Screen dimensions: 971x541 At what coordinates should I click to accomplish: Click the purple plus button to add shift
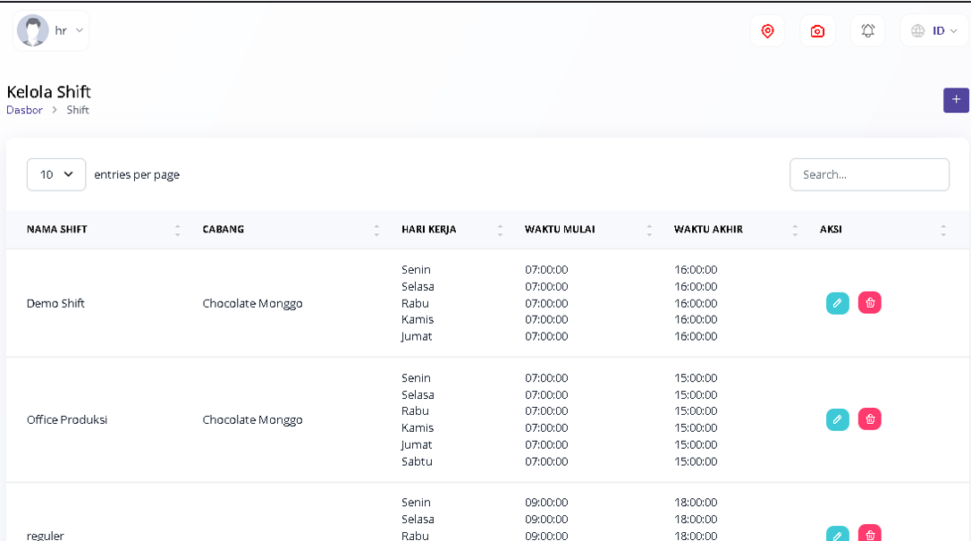pos(956,100)
